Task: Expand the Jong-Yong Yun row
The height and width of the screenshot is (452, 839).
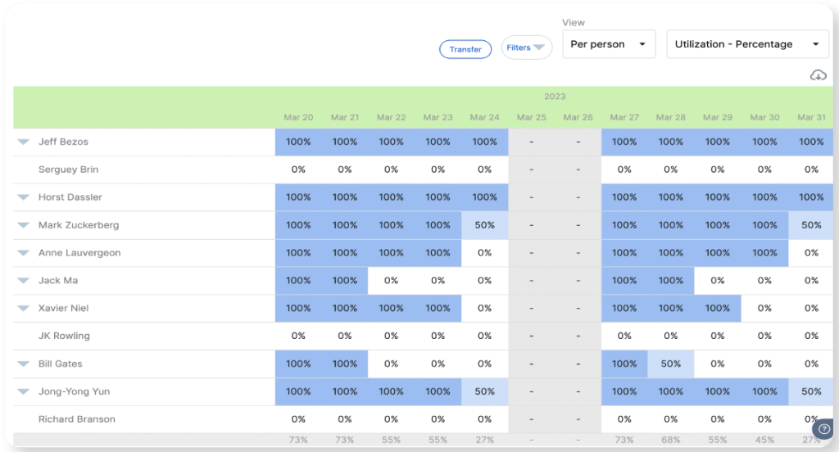Action: [24, 392]
